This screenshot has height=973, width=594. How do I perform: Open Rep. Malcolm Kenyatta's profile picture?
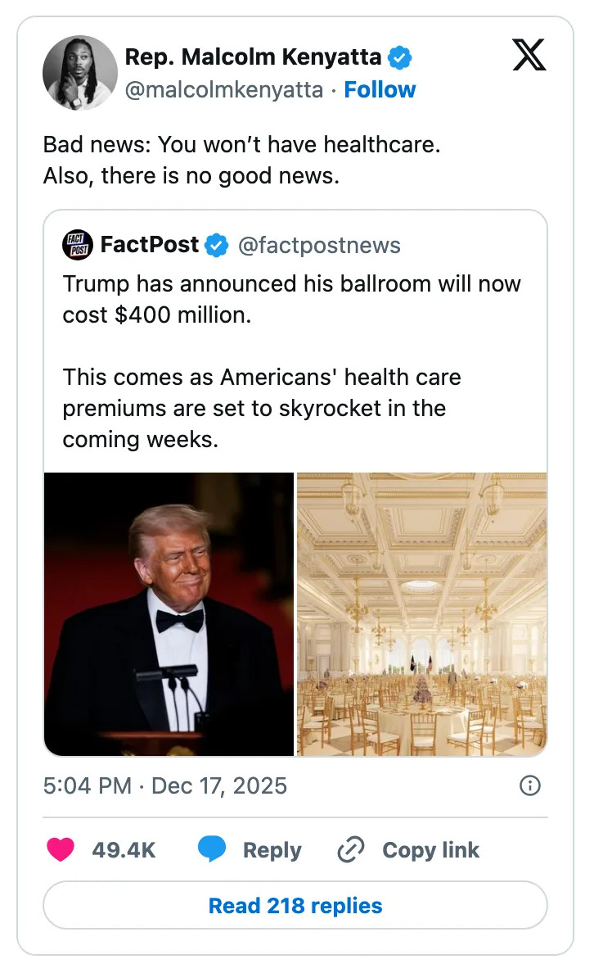pos(79,72)
